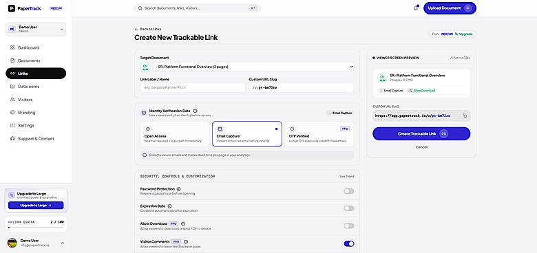Click the info@papertrack.io email text
This screenshot has width=537, height=253.
click(x=35, y=245)
